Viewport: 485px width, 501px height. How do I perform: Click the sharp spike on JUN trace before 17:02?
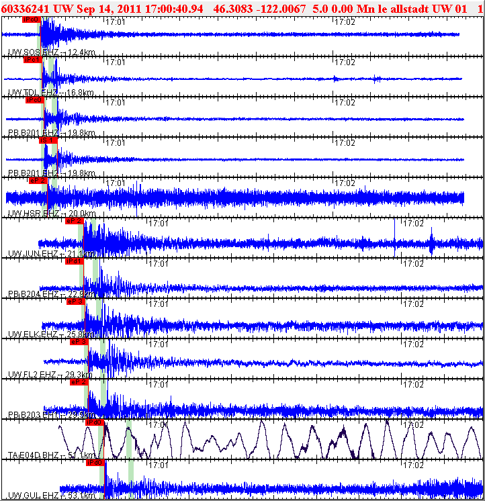pos(394,236)
